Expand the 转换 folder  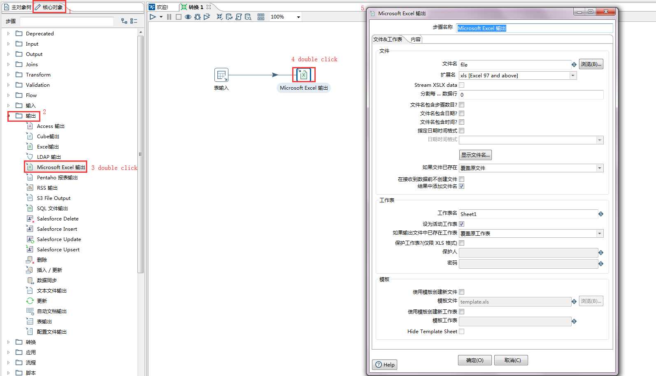coord(8,342)
